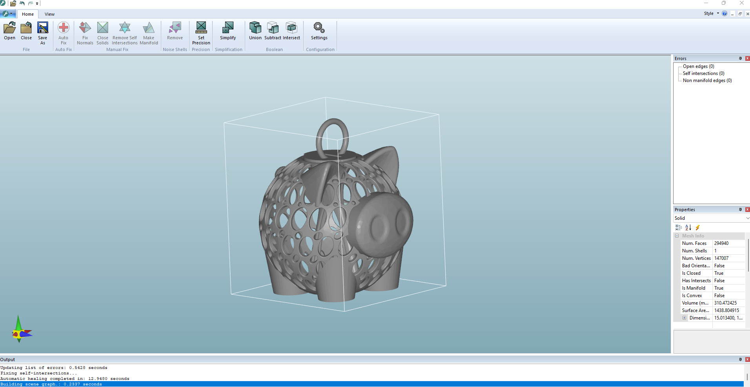Click Remove noise shells icon

coord(175,31)
